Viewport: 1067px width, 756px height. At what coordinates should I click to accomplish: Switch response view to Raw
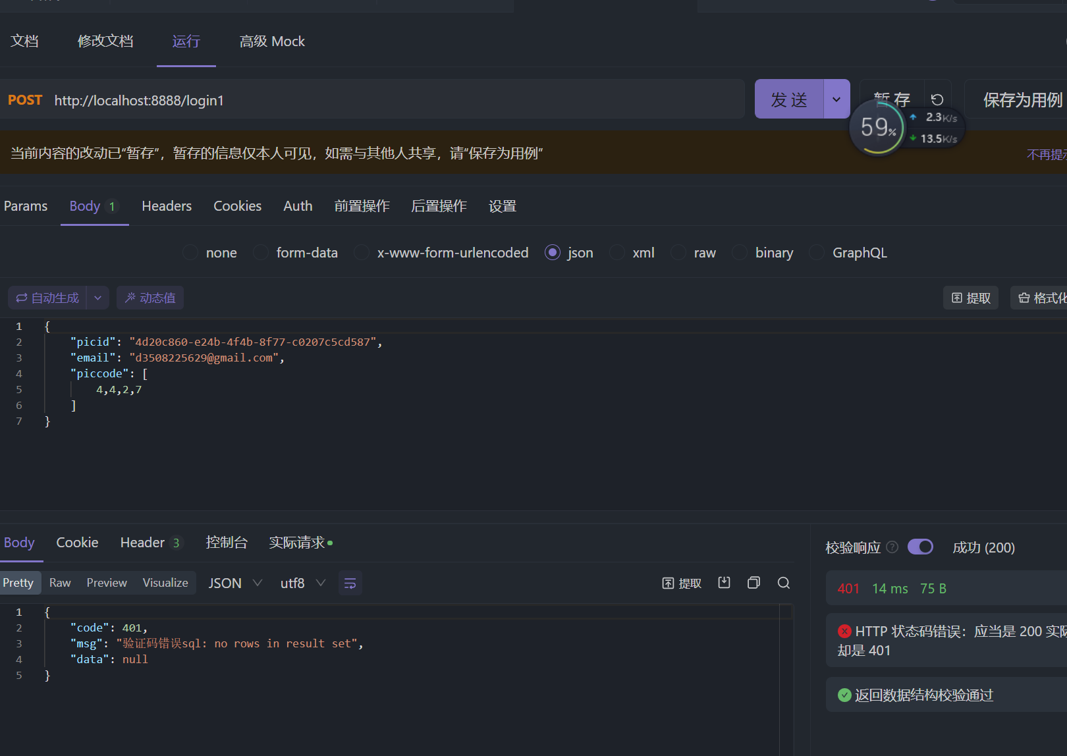click(60, 583)
